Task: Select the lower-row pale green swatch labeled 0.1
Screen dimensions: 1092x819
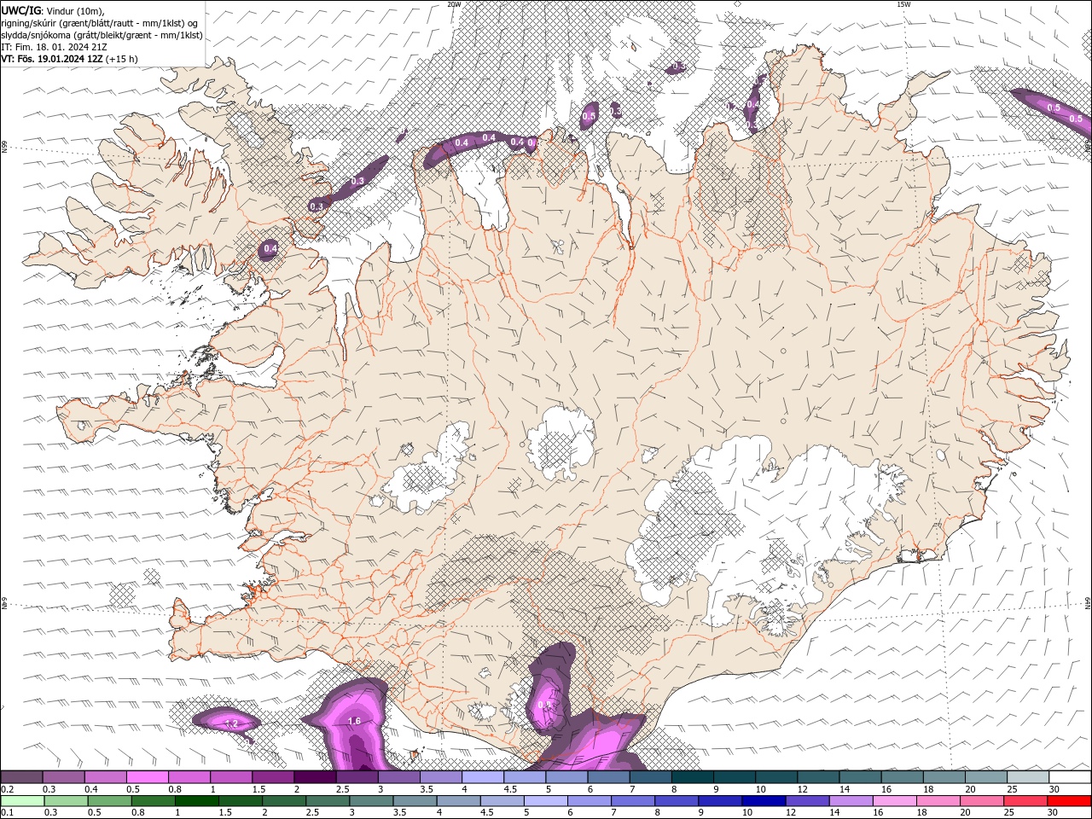Action: coord(22,801)
